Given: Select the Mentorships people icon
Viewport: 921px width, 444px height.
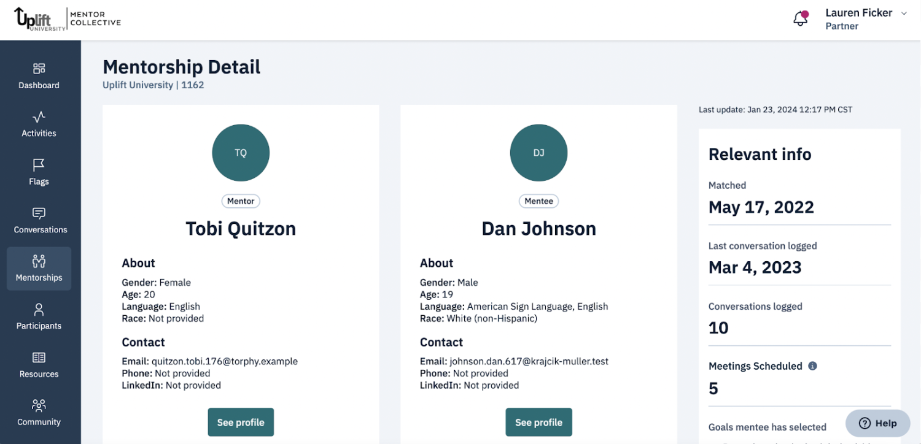Looking at the screenshot, I should click(39, 261).
